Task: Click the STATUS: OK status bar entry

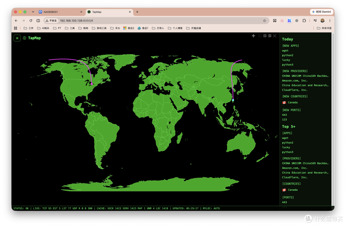Action: pos(21,208)
